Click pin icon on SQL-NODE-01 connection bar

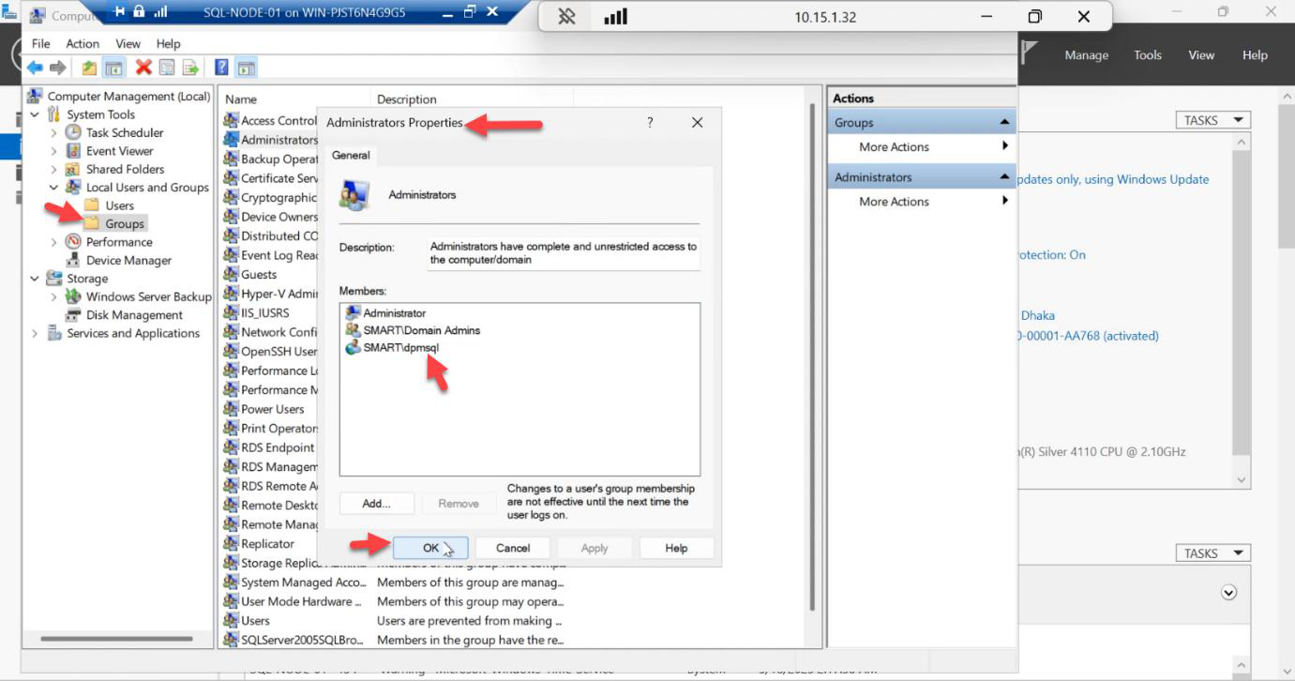120,12
